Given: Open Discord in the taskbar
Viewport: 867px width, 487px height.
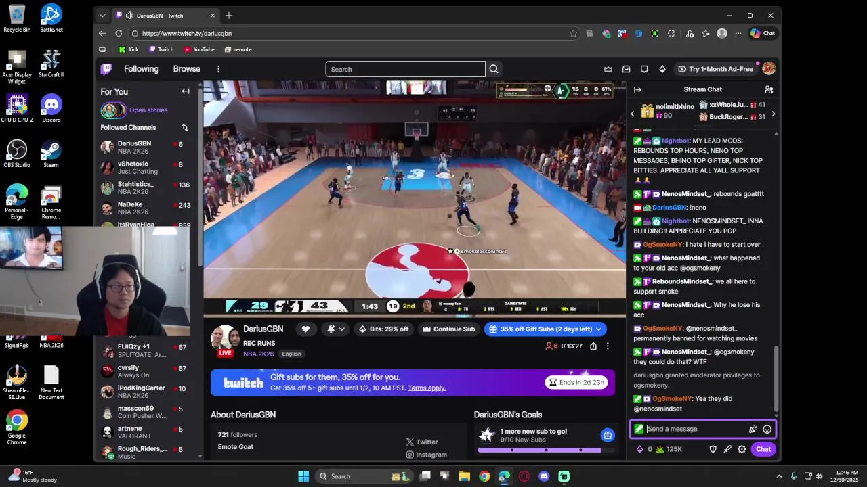Looking at the screenshot, I should 544,476.
